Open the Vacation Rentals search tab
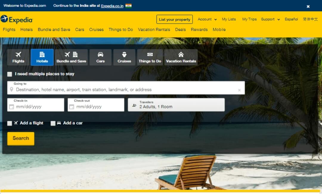 (x=181, y=57)
